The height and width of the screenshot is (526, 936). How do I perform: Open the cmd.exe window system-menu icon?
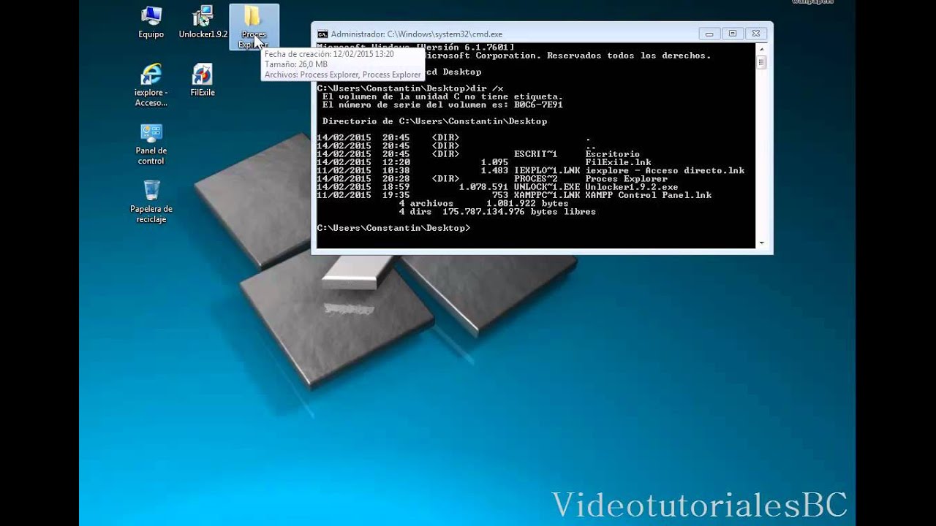coord(322,34)
